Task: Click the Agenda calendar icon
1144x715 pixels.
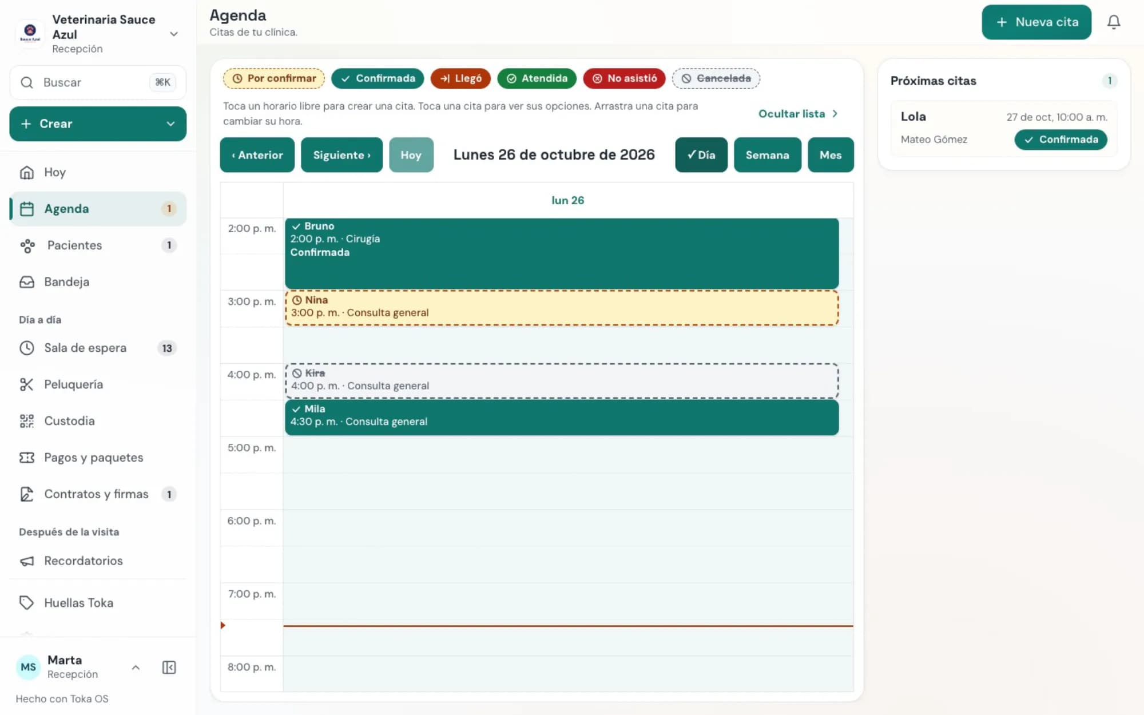Action: (27, 209)
